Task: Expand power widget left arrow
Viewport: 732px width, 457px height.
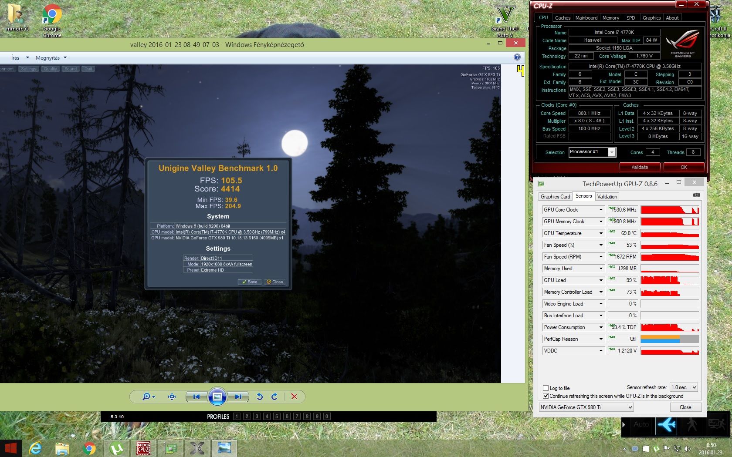Action: [624, 424]
